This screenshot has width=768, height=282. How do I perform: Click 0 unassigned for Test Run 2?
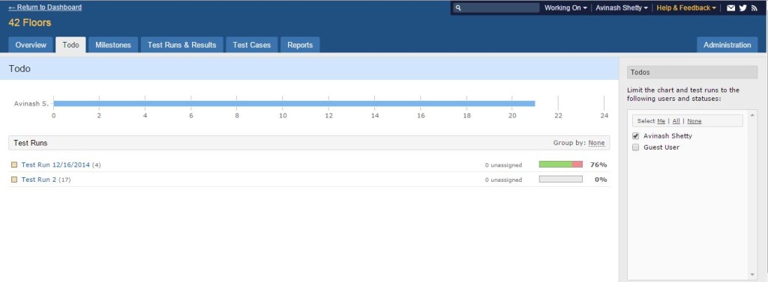tap(503, 180)
